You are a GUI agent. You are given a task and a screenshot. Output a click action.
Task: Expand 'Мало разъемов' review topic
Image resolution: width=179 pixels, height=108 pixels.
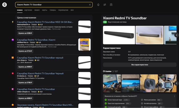[152, 100]
